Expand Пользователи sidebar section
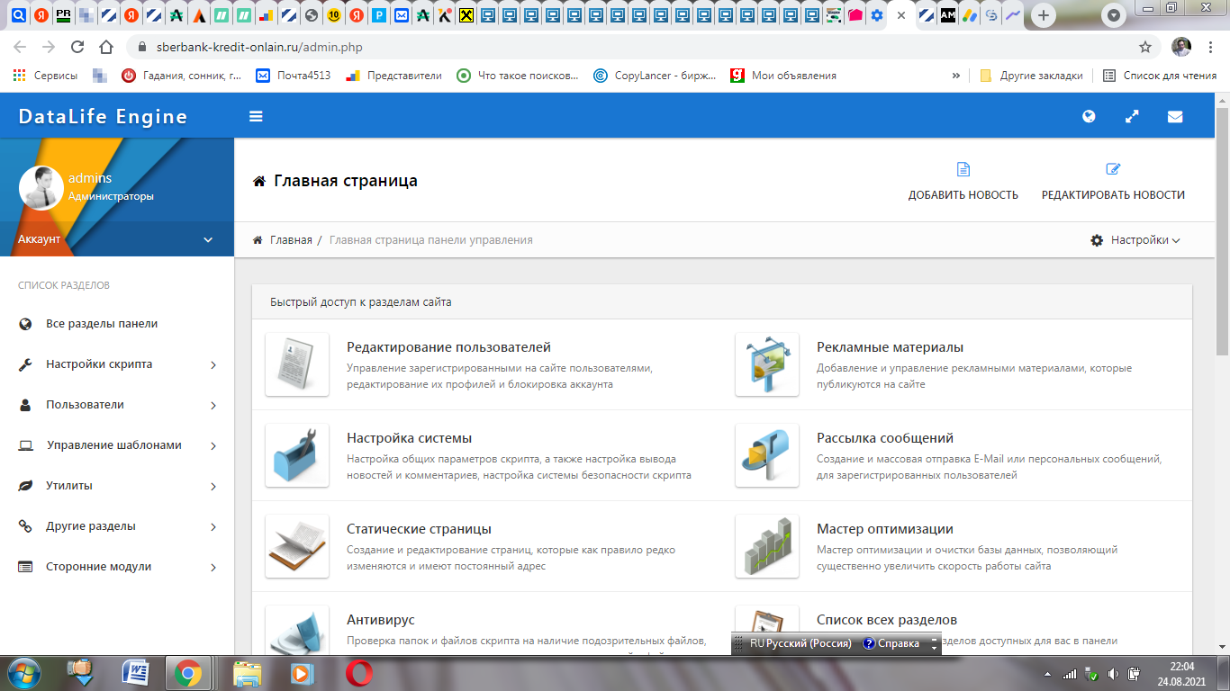This screenshot has width=1230, height=691. pyautogui.click(x=117, y=405)
